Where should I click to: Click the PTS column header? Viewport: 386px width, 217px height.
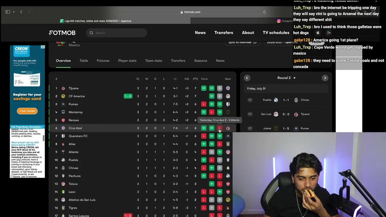pos(195,79)
